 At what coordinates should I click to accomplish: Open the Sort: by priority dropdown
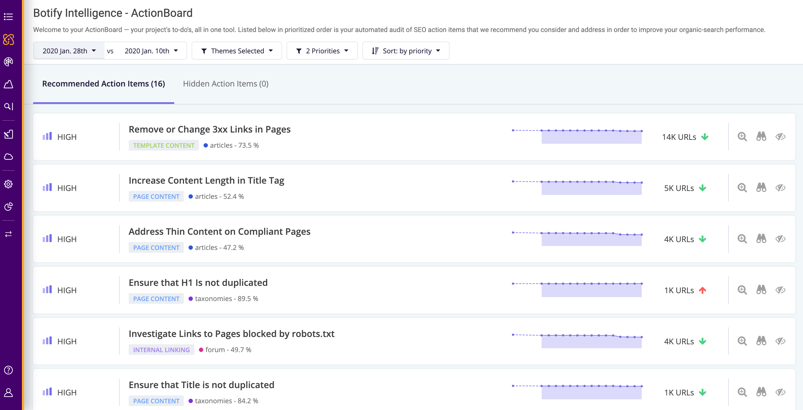click(405, 51)
